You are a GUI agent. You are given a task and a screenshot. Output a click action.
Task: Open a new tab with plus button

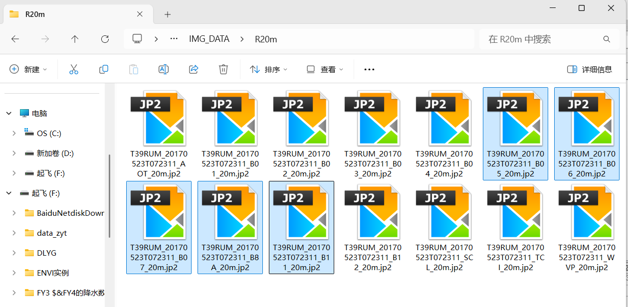coord(168,14)
